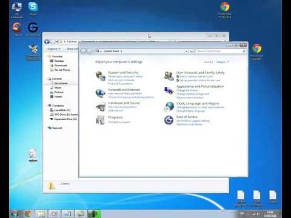Open My Computer desktop icon

[17, 10]
